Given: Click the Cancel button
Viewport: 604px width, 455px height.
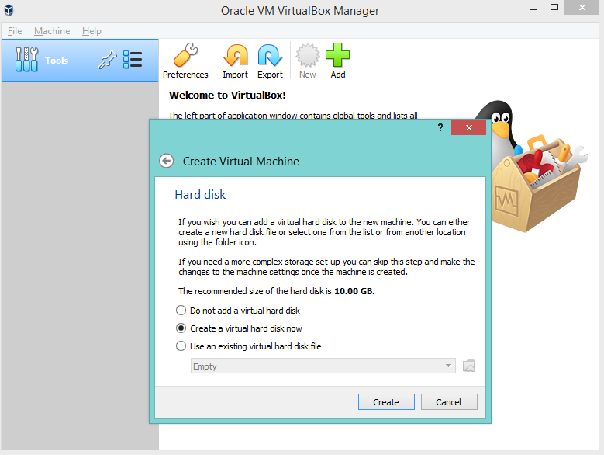Looking at the screenshot, I should [x=449, y=401].
